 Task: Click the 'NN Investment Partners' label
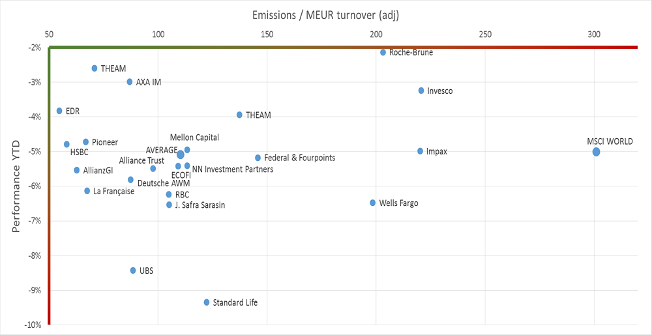click(233, 169)
